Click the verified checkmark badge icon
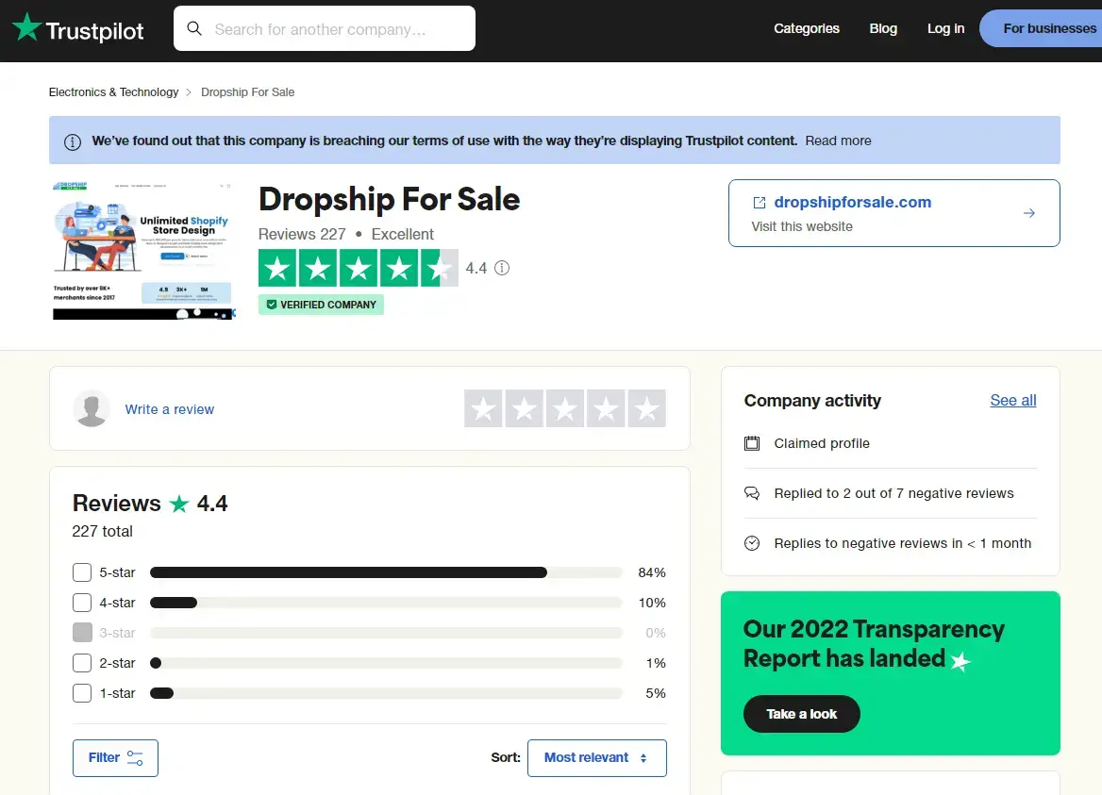The image size is (1102, 795). click(272, 305)
